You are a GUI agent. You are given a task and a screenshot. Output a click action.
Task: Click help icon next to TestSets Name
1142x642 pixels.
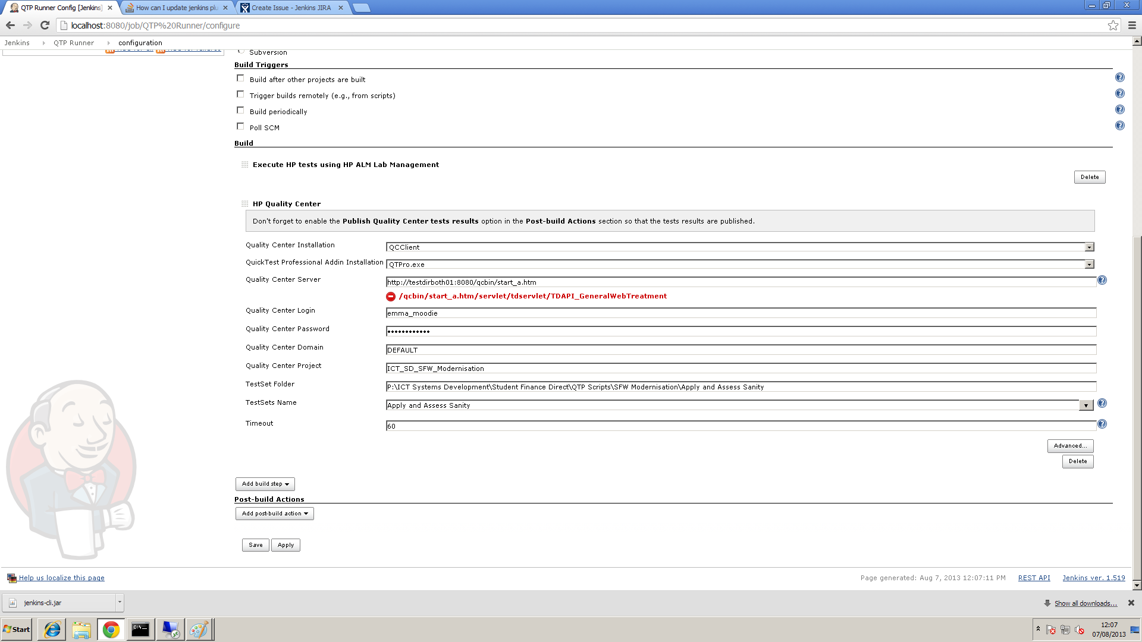1102,404
